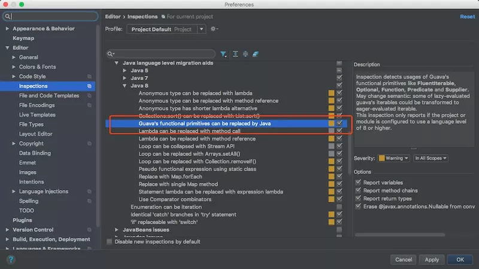Select Live Templates settings page
The width and height of the screenshot is (479, 269).
37,115
